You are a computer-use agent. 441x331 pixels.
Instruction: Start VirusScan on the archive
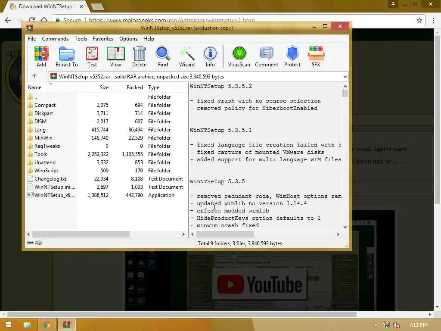[x=239, y=56]
